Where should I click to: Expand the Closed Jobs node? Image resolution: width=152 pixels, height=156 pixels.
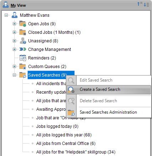coord(14,32)
